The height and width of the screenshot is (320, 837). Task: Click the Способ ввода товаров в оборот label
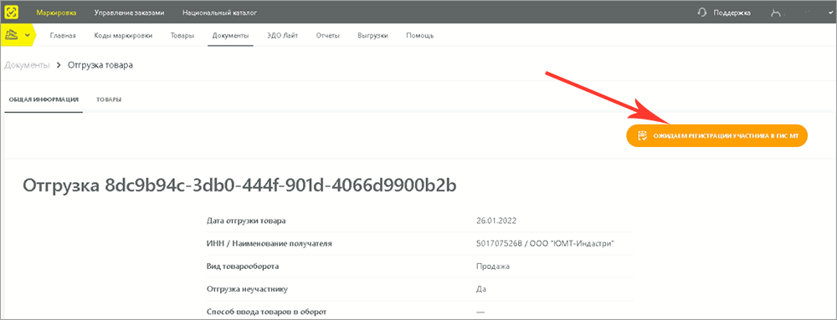pyautogui.click(x=265, y=311)
